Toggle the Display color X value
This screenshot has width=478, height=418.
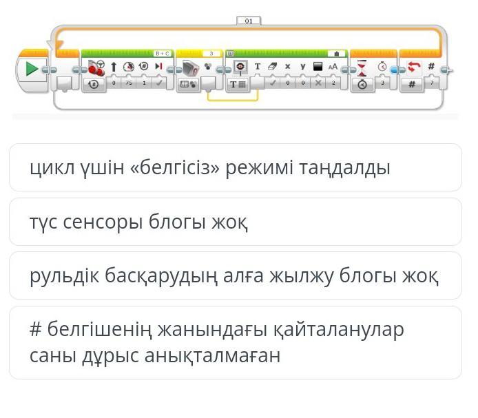[x=318, y=83]
